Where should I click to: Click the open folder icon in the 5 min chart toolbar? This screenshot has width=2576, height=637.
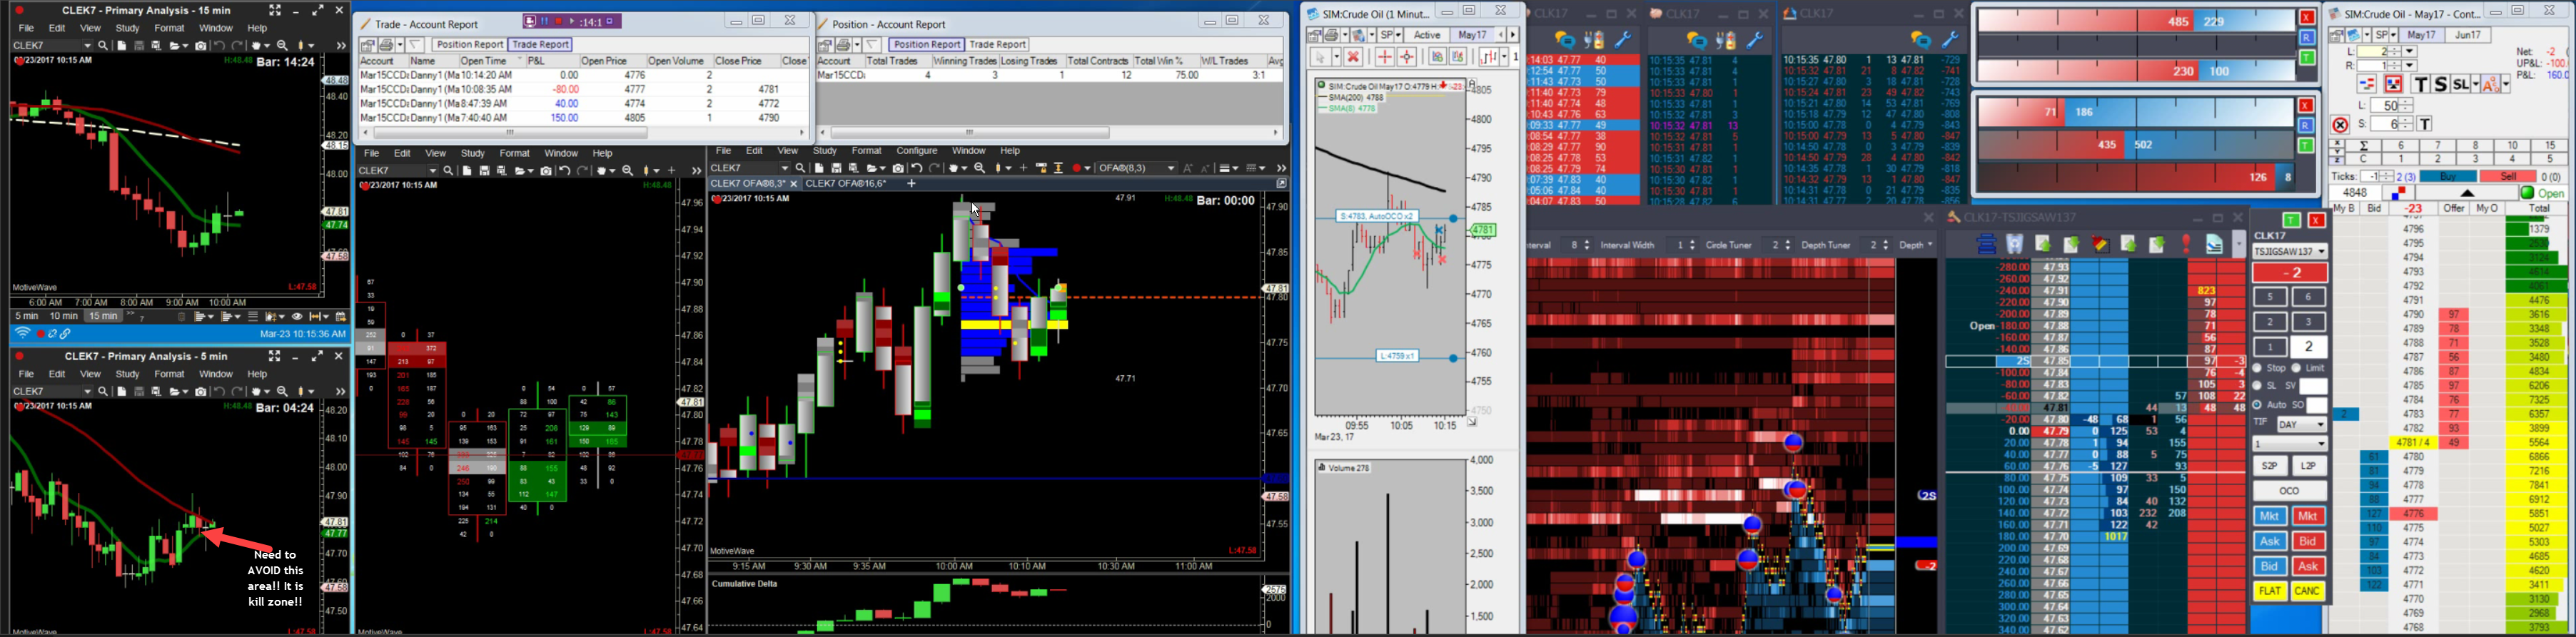point(176,392)
